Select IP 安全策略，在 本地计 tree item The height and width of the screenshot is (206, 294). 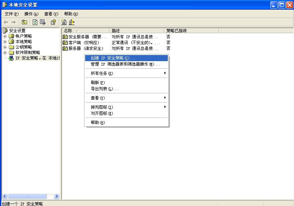(38, 58)
